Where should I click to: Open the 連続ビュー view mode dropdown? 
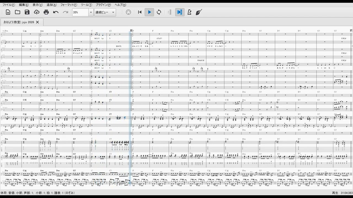(x=105, y=12)
